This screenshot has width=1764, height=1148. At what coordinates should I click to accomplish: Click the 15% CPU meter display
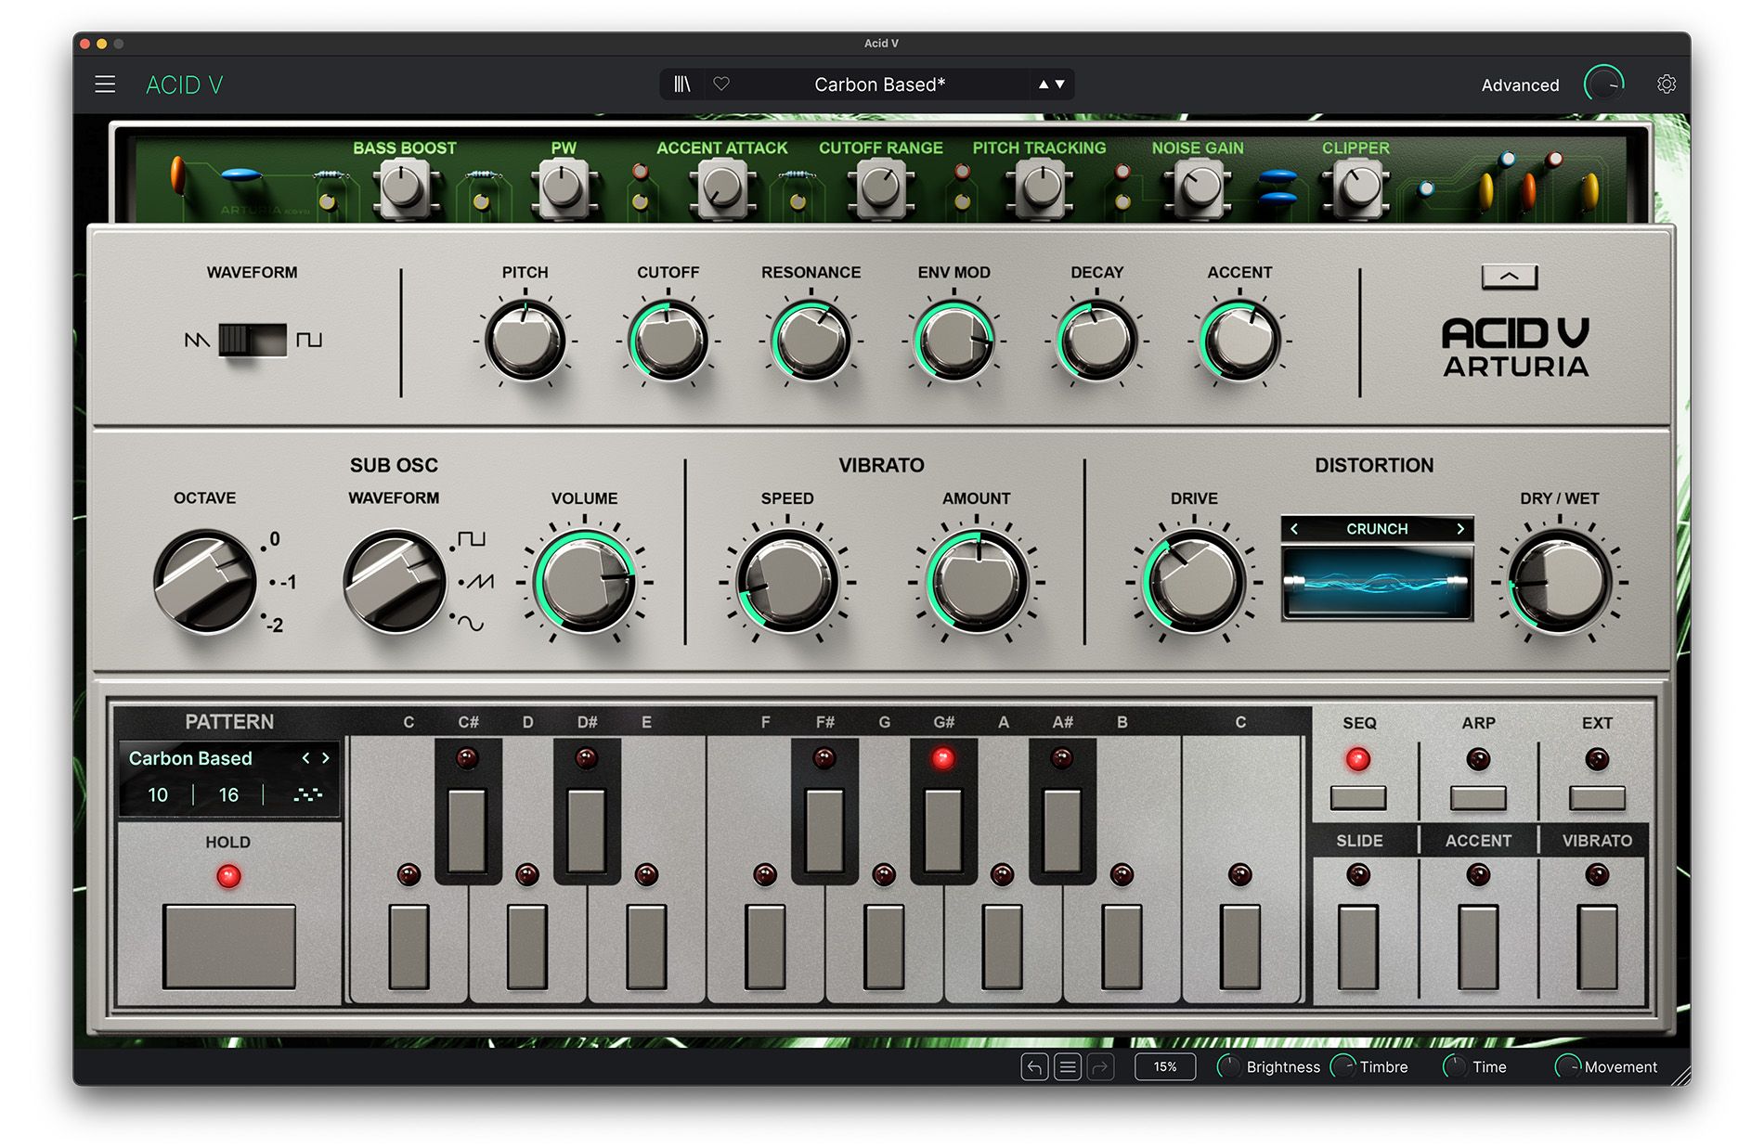1165,1067
